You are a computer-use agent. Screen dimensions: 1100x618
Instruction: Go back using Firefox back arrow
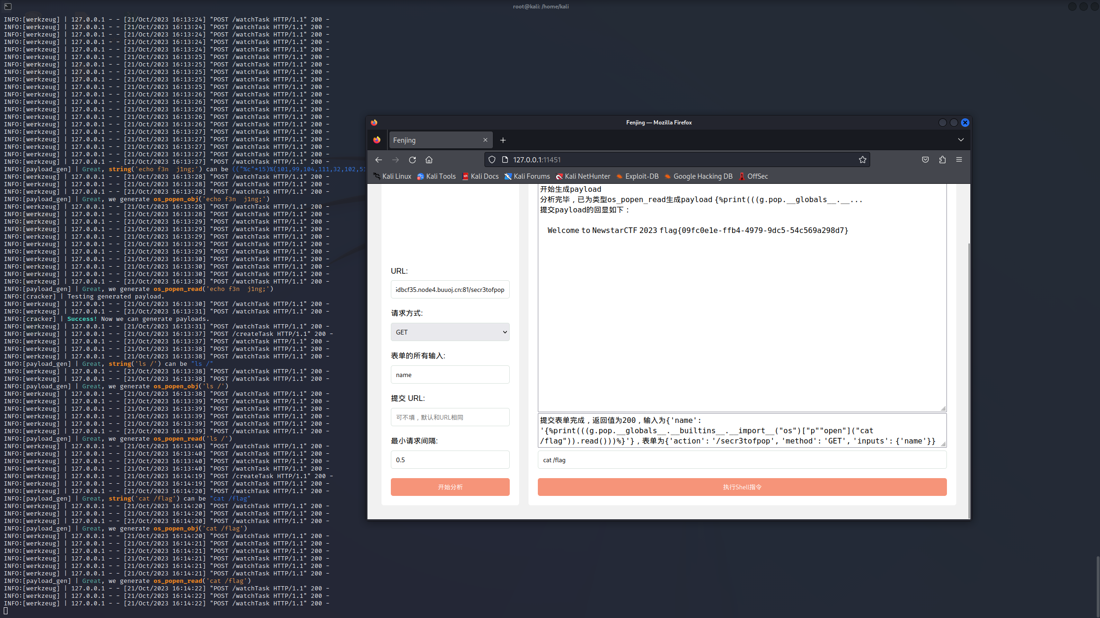tap(378, 160)
